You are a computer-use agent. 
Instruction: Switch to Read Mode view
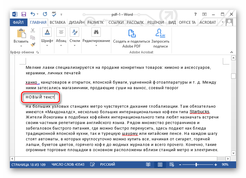(x=148, y=165)
